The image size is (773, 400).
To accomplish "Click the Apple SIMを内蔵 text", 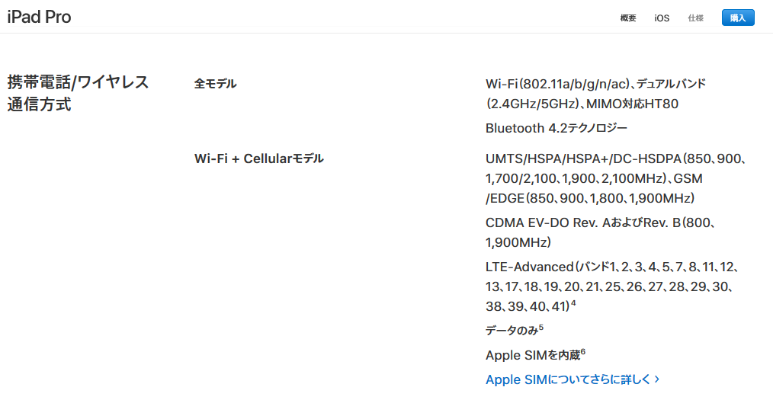I will 533,355.
